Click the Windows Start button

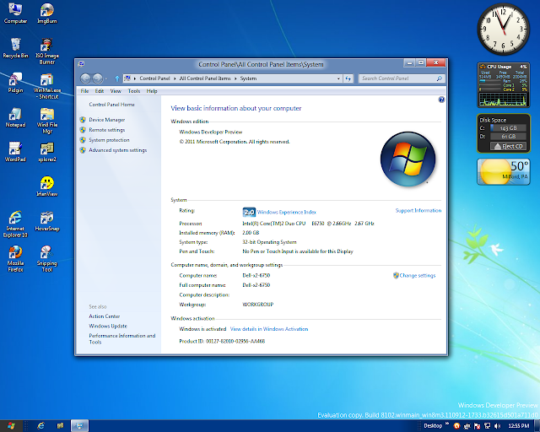pyautogui.click(x=11, y=426)
